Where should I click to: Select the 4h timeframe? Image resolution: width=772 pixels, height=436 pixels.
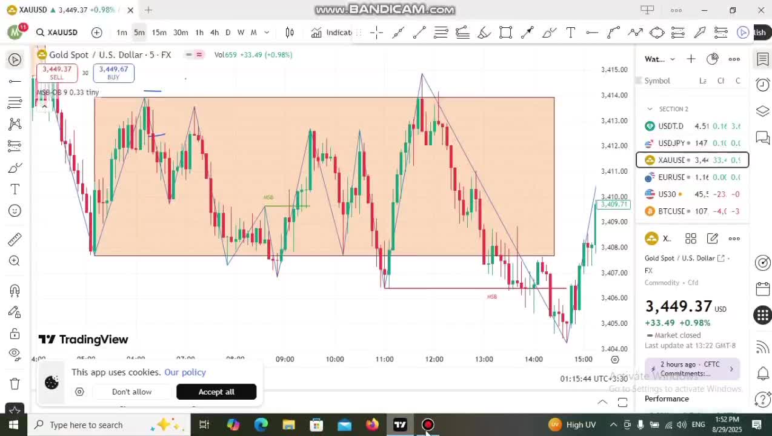215,33
